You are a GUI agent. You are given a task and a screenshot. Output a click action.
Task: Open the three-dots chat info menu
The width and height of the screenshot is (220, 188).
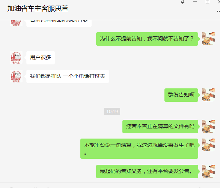point(218,11)
